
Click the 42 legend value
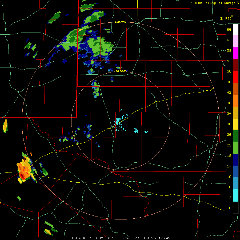tap(229, 93)
